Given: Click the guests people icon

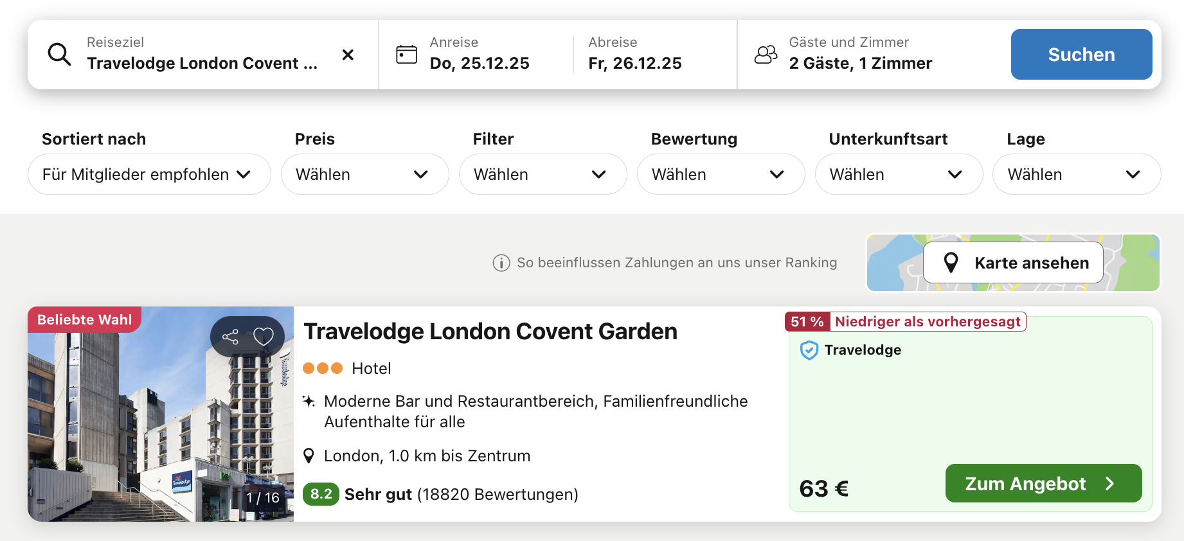Looking at the screenshot, I should point(766,55).
